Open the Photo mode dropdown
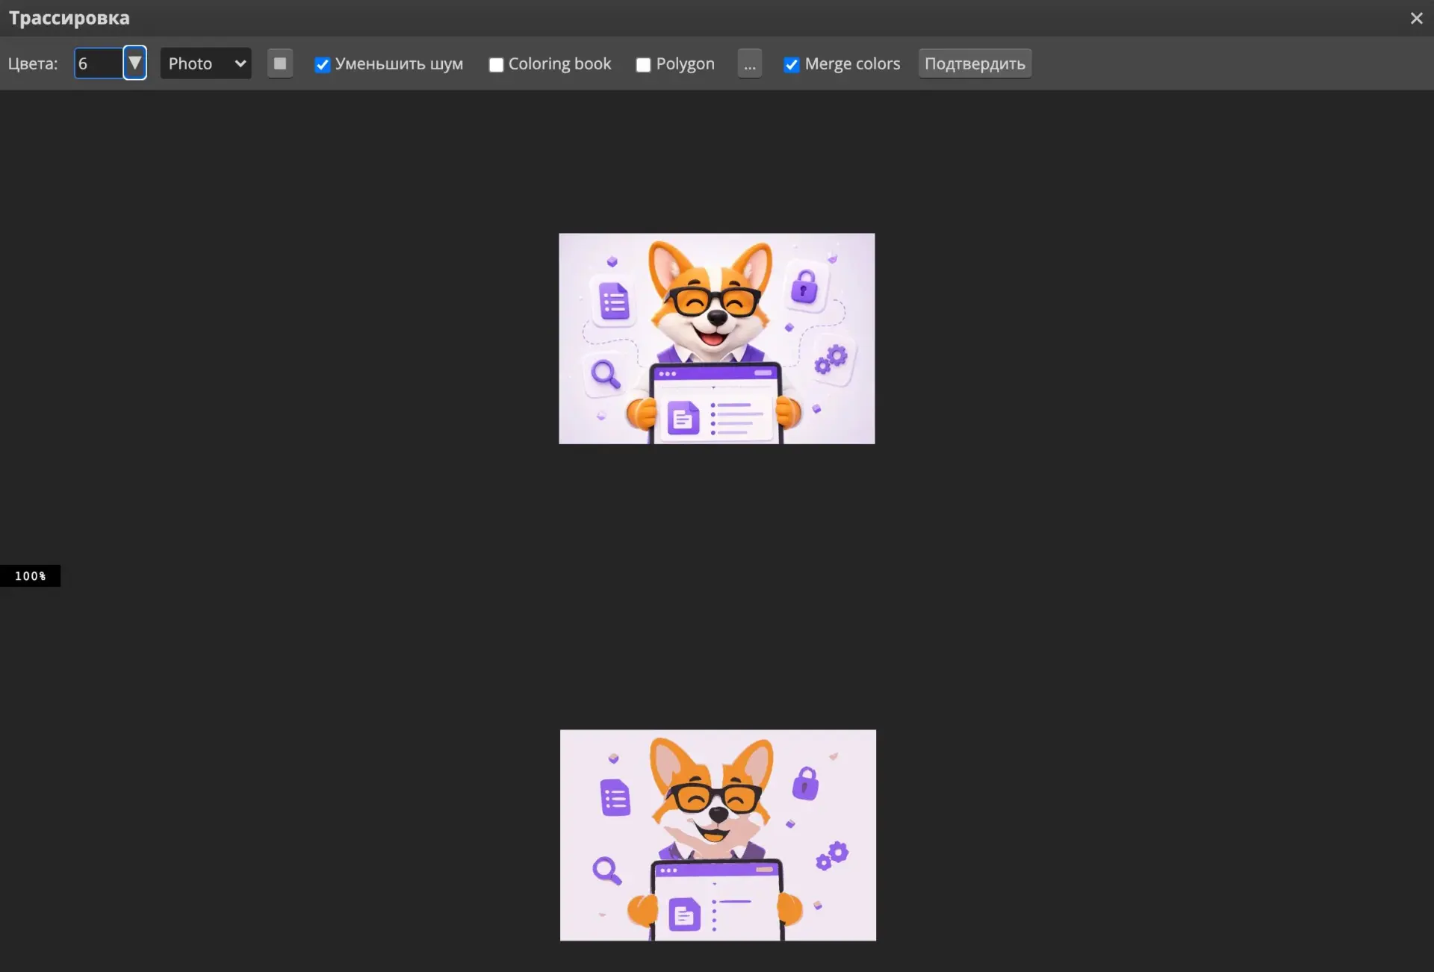The height and width of the screenshot is (972, 1434). point(205,63)
